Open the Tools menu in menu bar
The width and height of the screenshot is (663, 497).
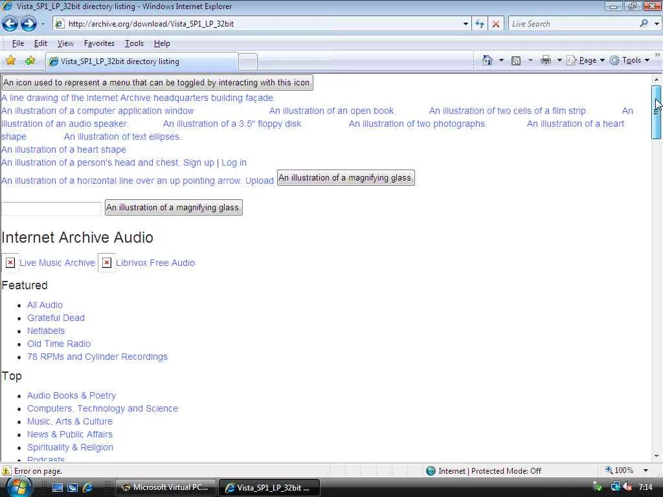pyautogui.click(x=134, y=43)
